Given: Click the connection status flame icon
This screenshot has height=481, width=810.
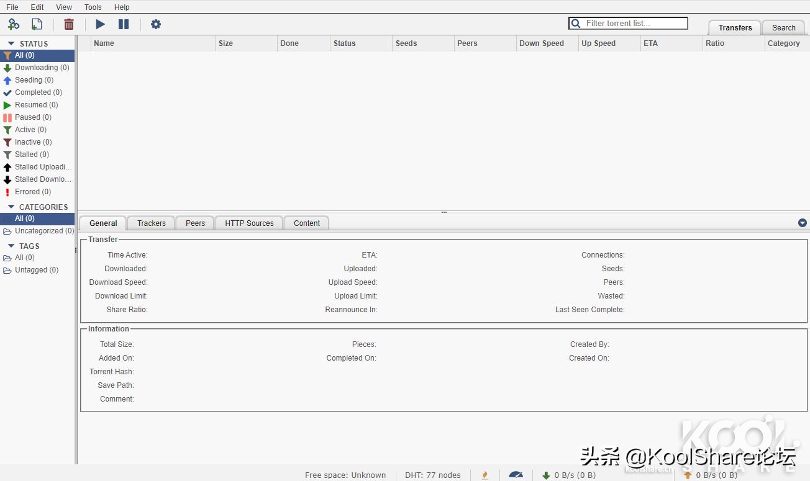Looking at the screenshot, I should coord(485,475).
